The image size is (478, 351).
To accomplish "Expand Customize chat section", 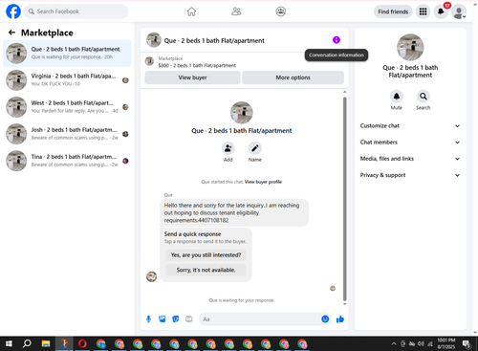I will (x=410, y=126).
